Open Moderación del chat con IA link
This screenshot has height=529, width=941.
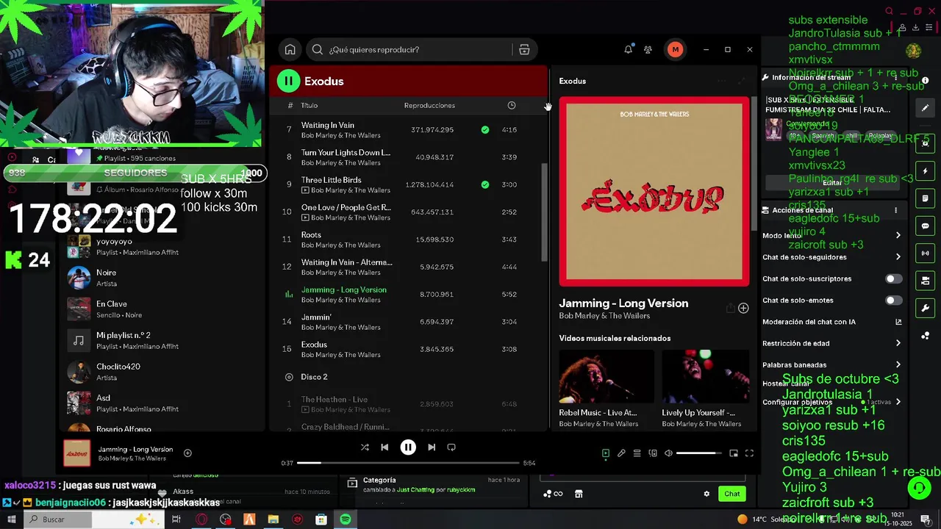pyautogui.click(x=831, y=322)
